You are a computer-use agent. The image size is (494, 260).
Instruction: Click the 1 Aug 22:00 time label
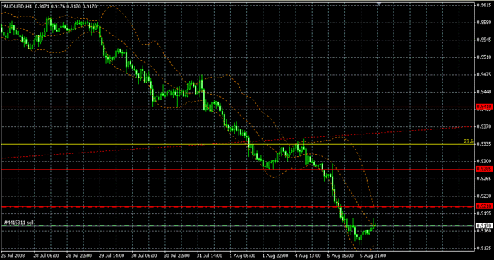[x=275, y=256]
